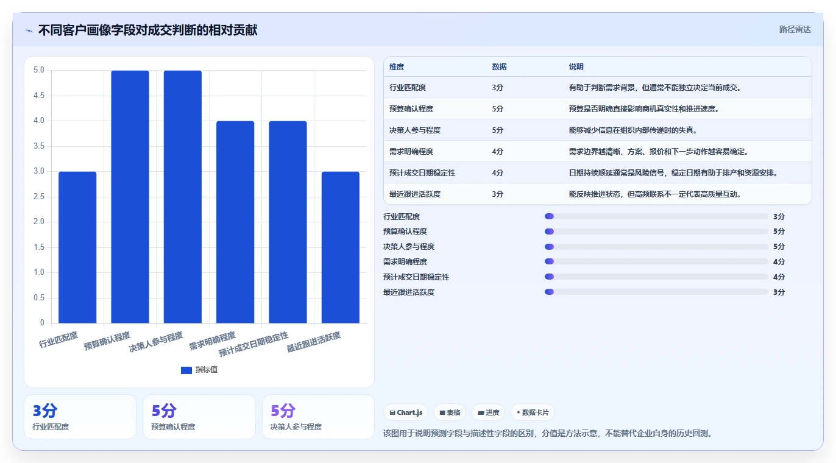Click 需求明确程度 progress bar
The width and height of the screenshot is (836, 463).
656,262
